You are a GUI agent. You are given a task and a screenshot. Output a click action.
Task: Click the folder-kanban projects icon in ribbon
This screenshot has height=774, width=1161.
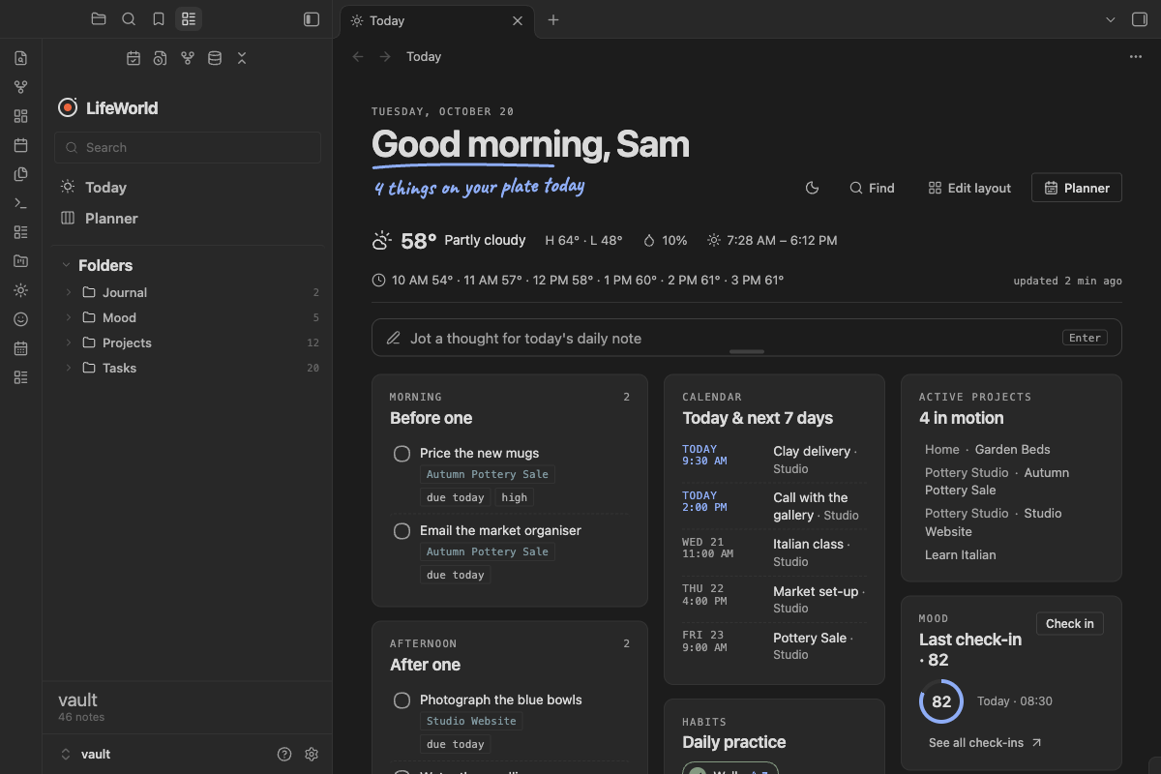pos(21,261)
